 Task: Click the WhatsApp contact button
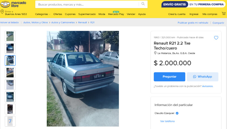pyautogui.click(x=202, y=77)
